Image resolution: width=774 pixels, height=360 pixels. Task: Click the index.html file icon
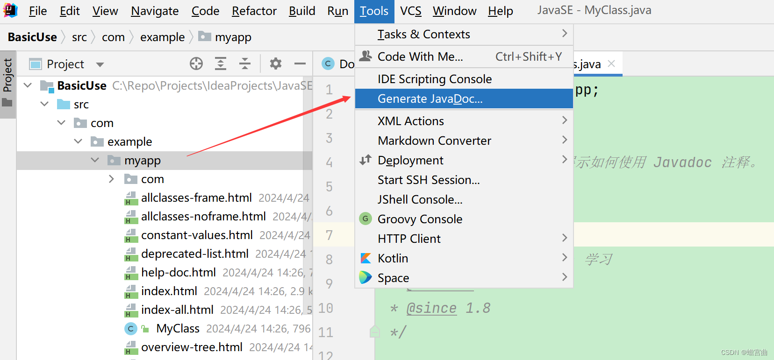point(131,292)
